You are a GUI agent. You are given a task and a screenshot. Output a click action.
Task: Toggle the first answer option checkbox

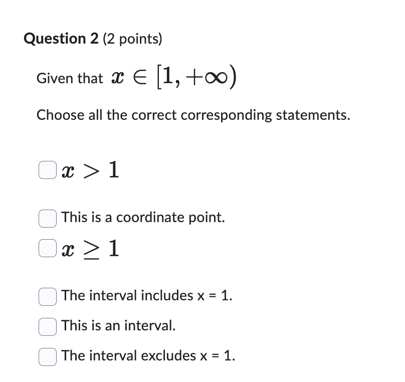tap(47, 170)
